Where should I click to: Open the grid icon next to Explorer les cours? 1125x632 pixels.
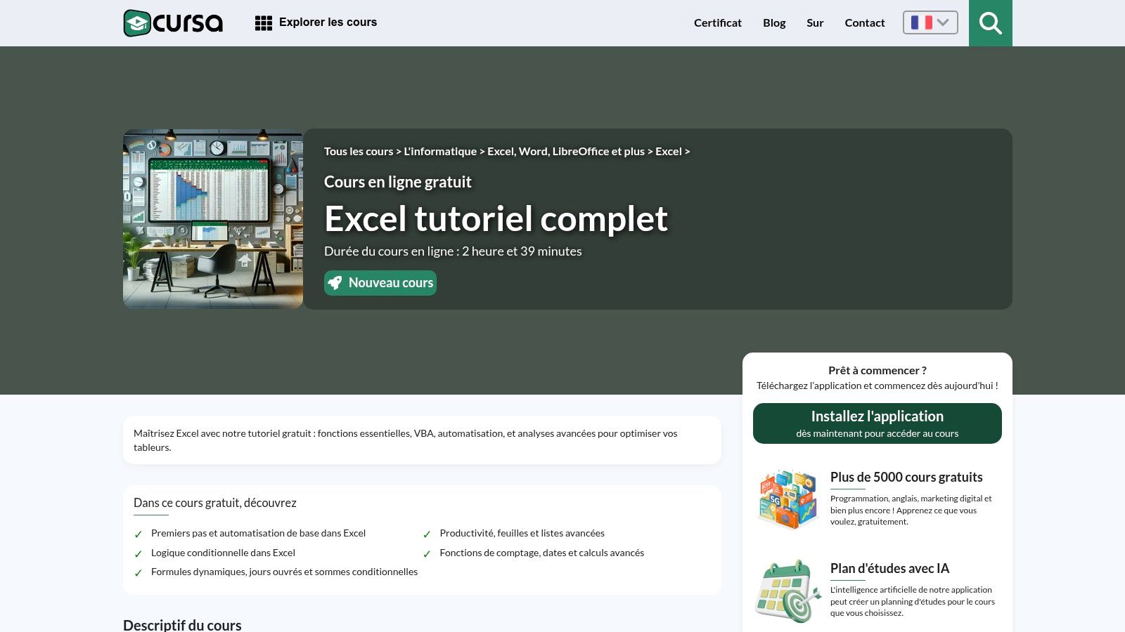pyautogui.click(x=263, y=22)
